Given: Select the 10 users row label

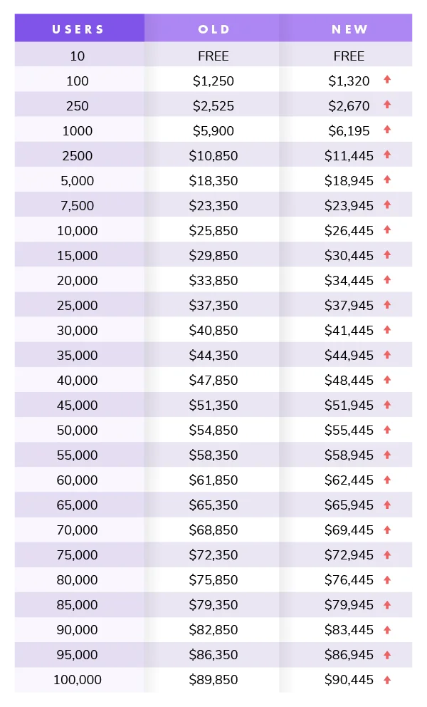Looking at the screenshot, I should pyautogui.click(x=78, y=56).
